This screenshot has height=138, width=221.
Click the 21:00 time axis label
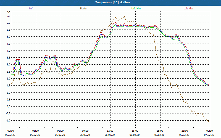click(184, 131)
